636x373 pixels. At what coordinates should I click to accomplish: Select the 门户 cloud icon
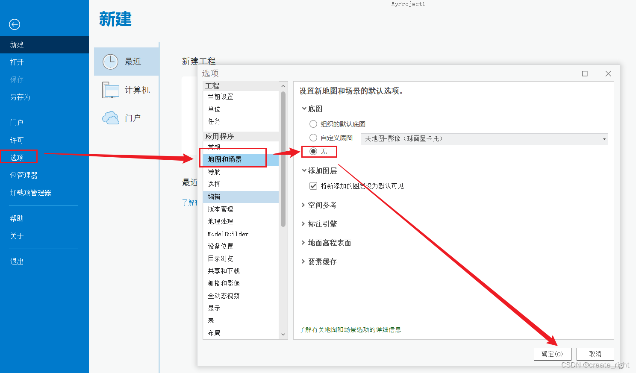[x=111, y=118]
